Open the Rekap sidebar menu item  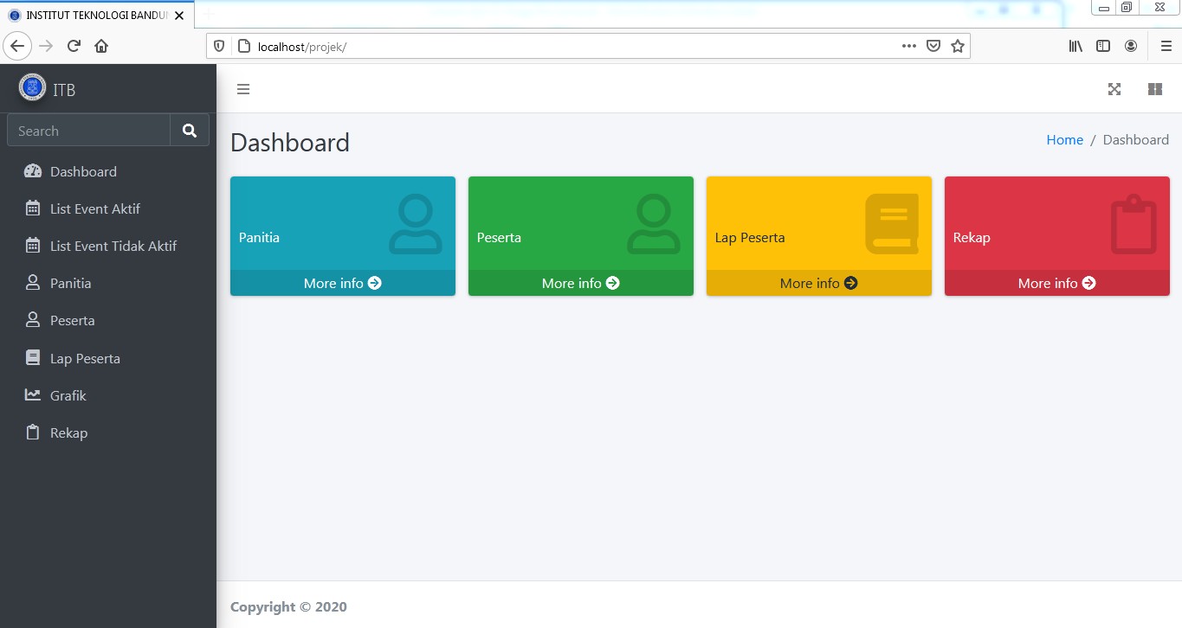click(68, 433)
